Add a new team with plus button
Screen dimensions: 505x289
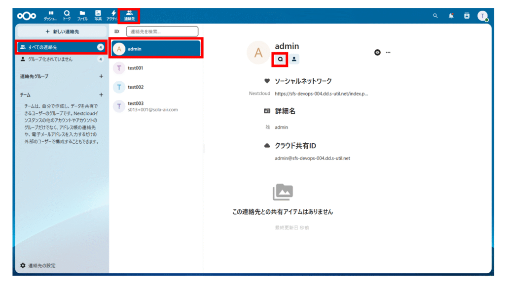pos(101,95)
